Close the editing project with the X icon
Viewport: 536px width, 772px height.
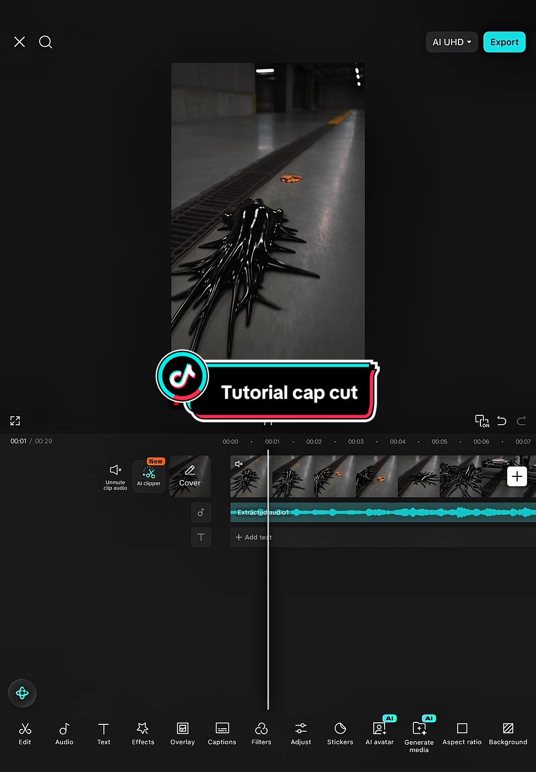coord(19,42)
